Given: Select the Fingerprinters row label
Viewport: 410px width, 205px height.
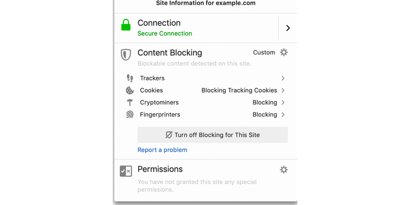Looking at the screenshot, I should click(160, 114).
